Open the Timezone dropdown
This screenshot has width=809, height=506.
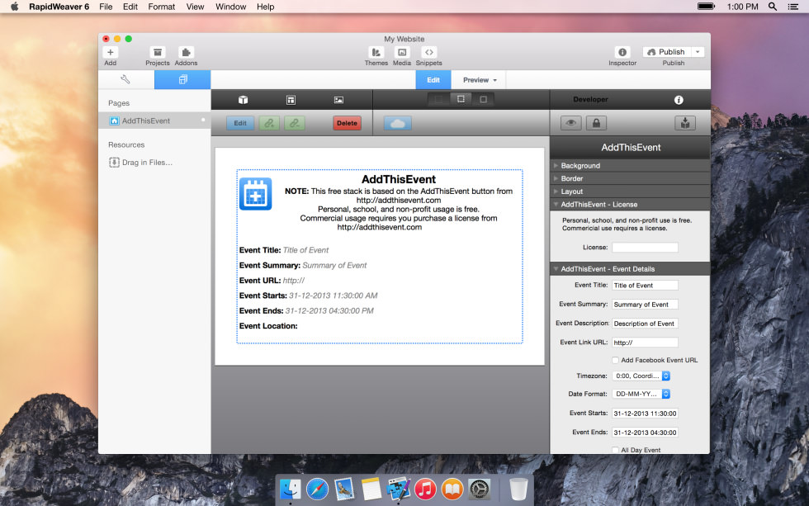pyautogui.click(x=641, y=376)
